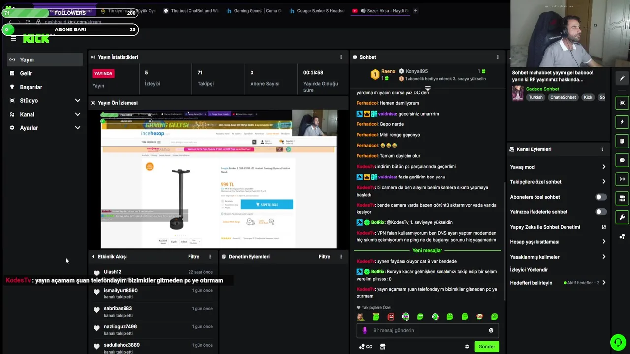Open Hesap yaşı kısıtlaması options
Image resolution: width=630 pixels, height=354 pixels.
[604, 242]
